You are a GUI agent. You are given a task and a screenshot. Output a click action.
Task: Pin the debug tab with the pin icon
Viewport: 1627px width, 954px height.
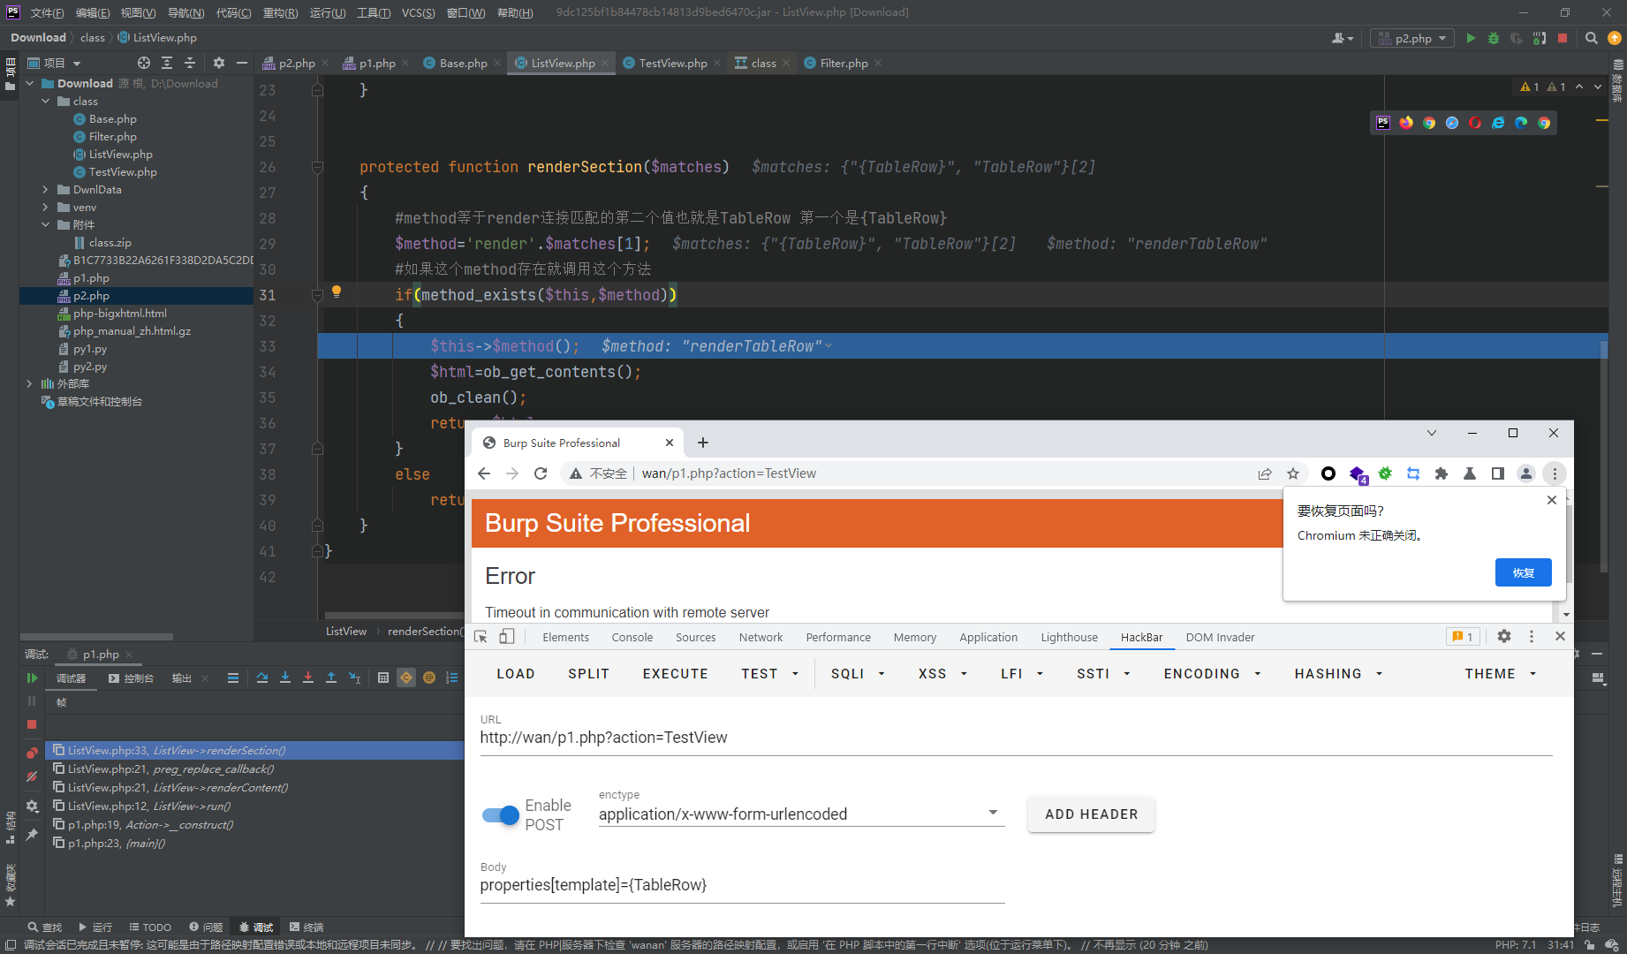point(32,834)
